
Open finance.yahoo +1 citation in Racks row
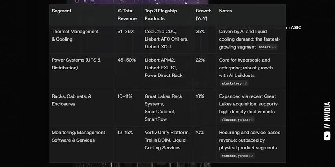(237, 120)
